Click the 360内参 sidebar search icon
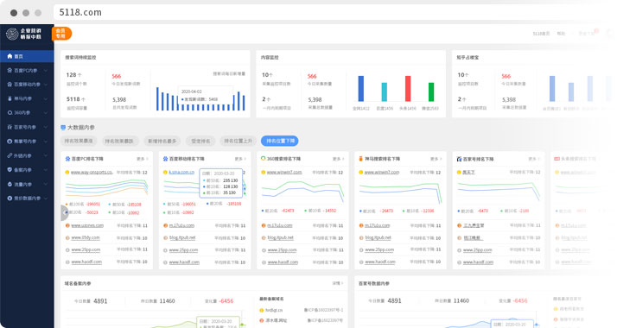The width and height of the screenshot is (617, 328). tap(10, 113)
